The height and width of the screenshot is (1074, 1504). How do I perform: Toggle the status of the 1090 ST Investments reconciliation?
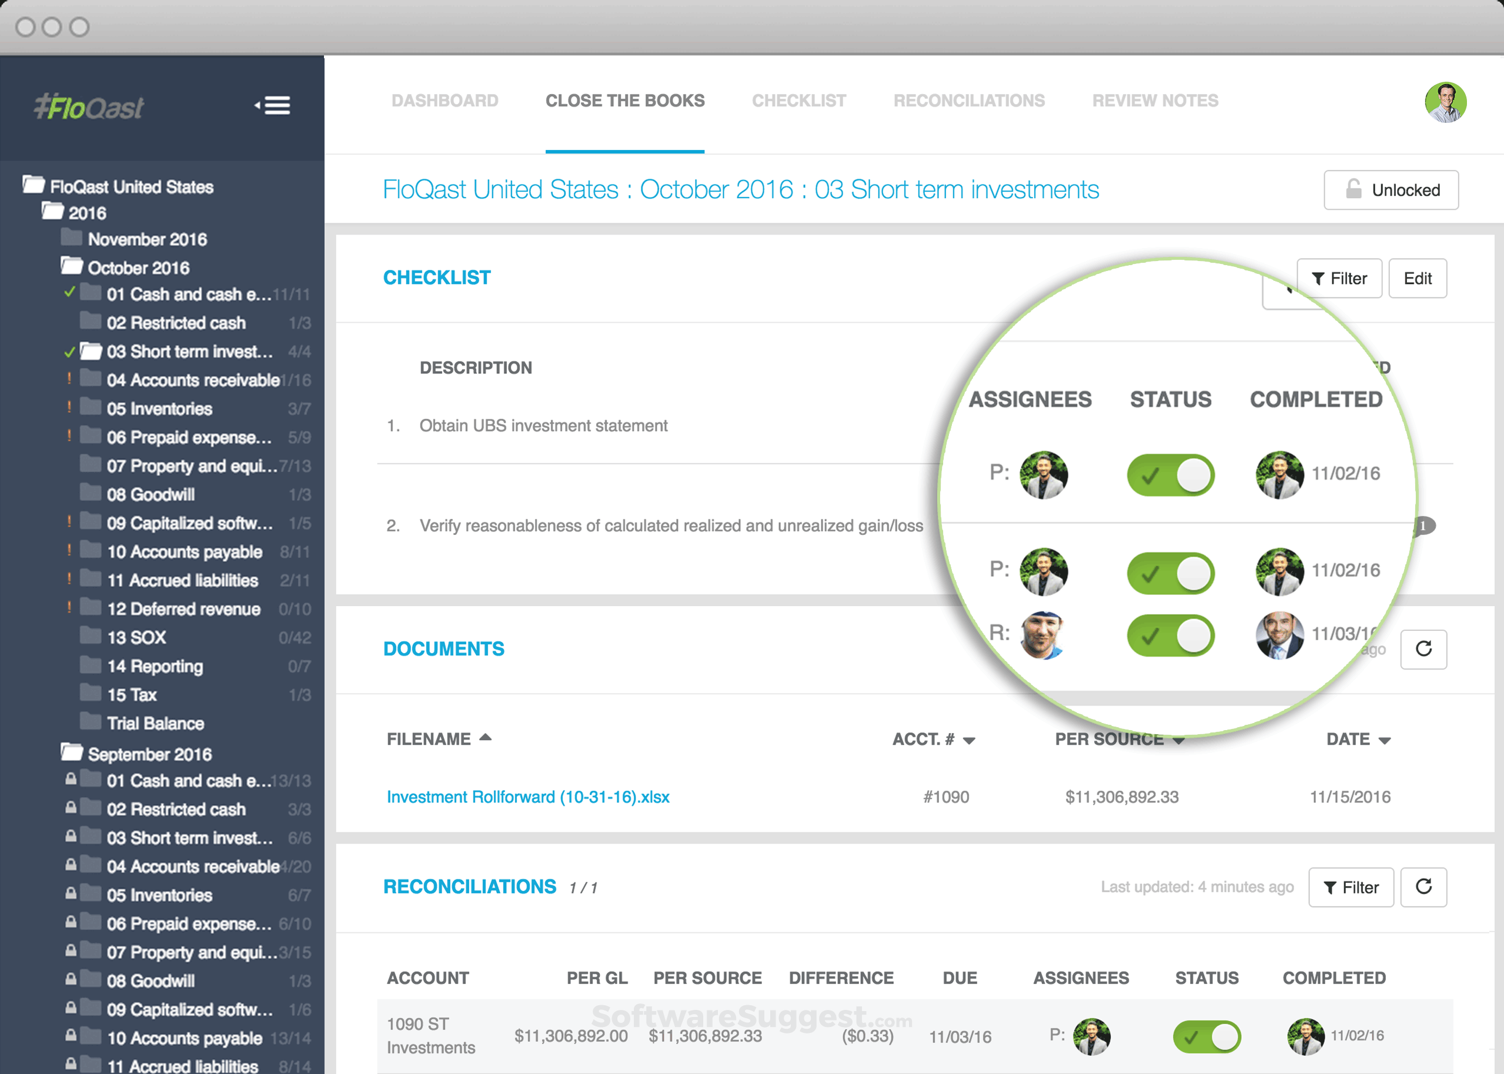(x=1206, y=1036)
